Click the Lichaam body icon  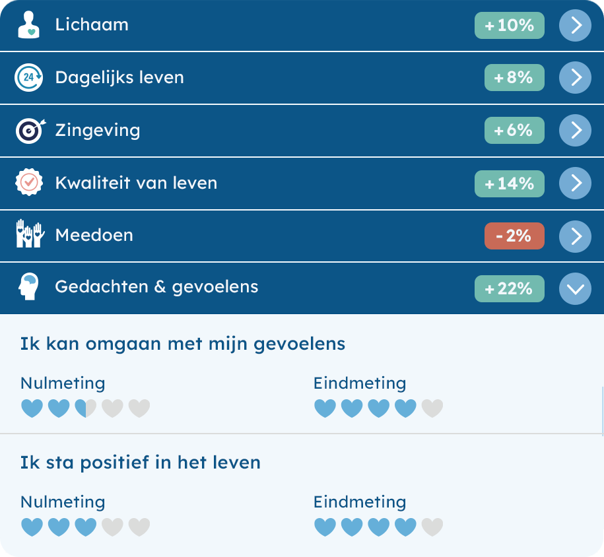coord(29,24)
